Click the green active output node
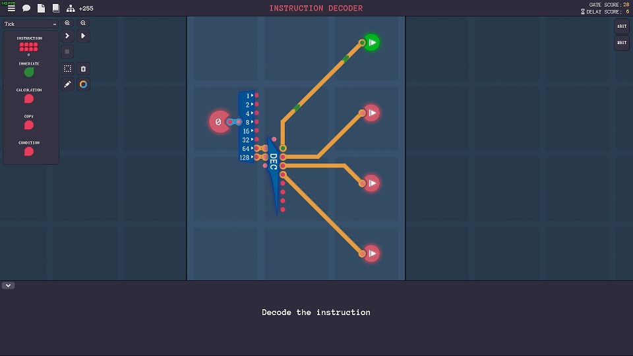 click(x=372, y=42)
